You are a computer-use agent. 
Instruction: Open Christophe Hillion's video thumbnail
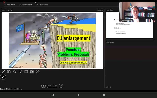coord(137,12)
